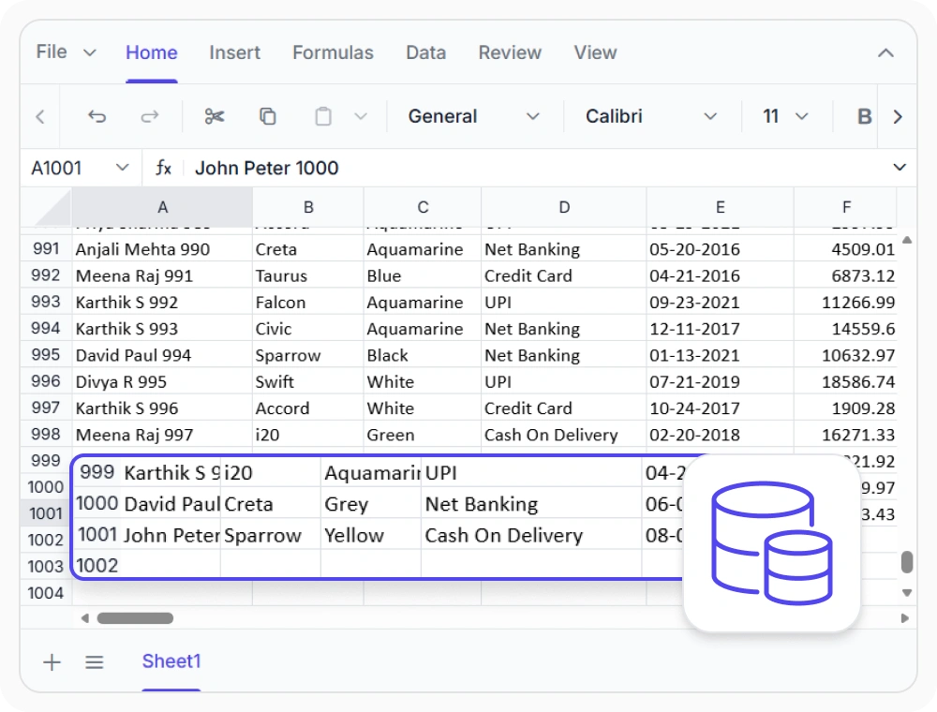The height and width of the screenshot is (712, 937).
Task: Click the Taurus cell
Action: (x=307, y=276)
